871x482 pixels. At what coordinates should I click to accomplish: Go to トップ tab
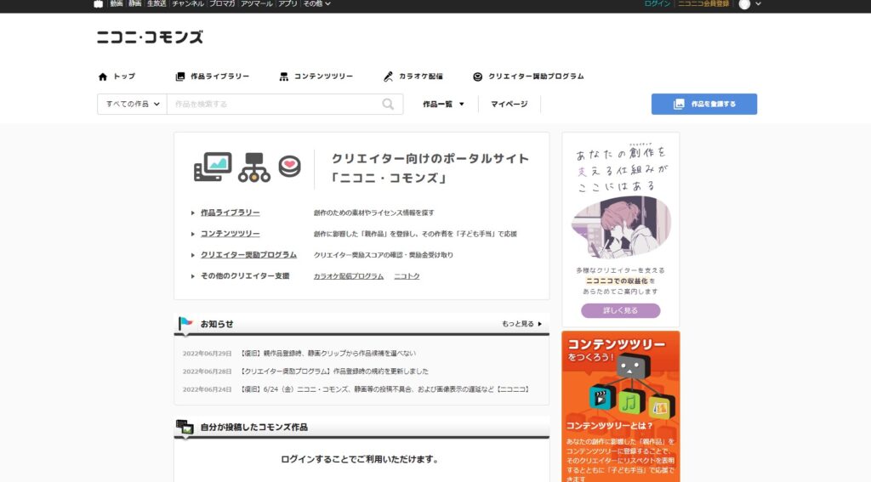click(124, 76)
